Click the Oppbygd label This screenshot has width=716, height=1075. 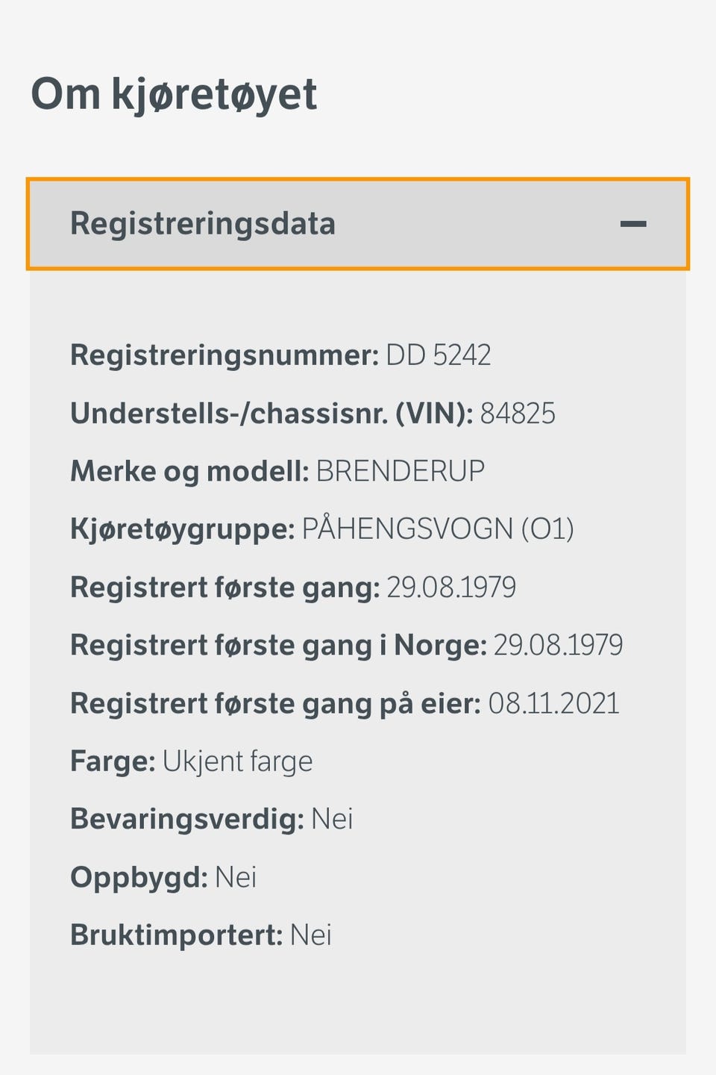139,878
